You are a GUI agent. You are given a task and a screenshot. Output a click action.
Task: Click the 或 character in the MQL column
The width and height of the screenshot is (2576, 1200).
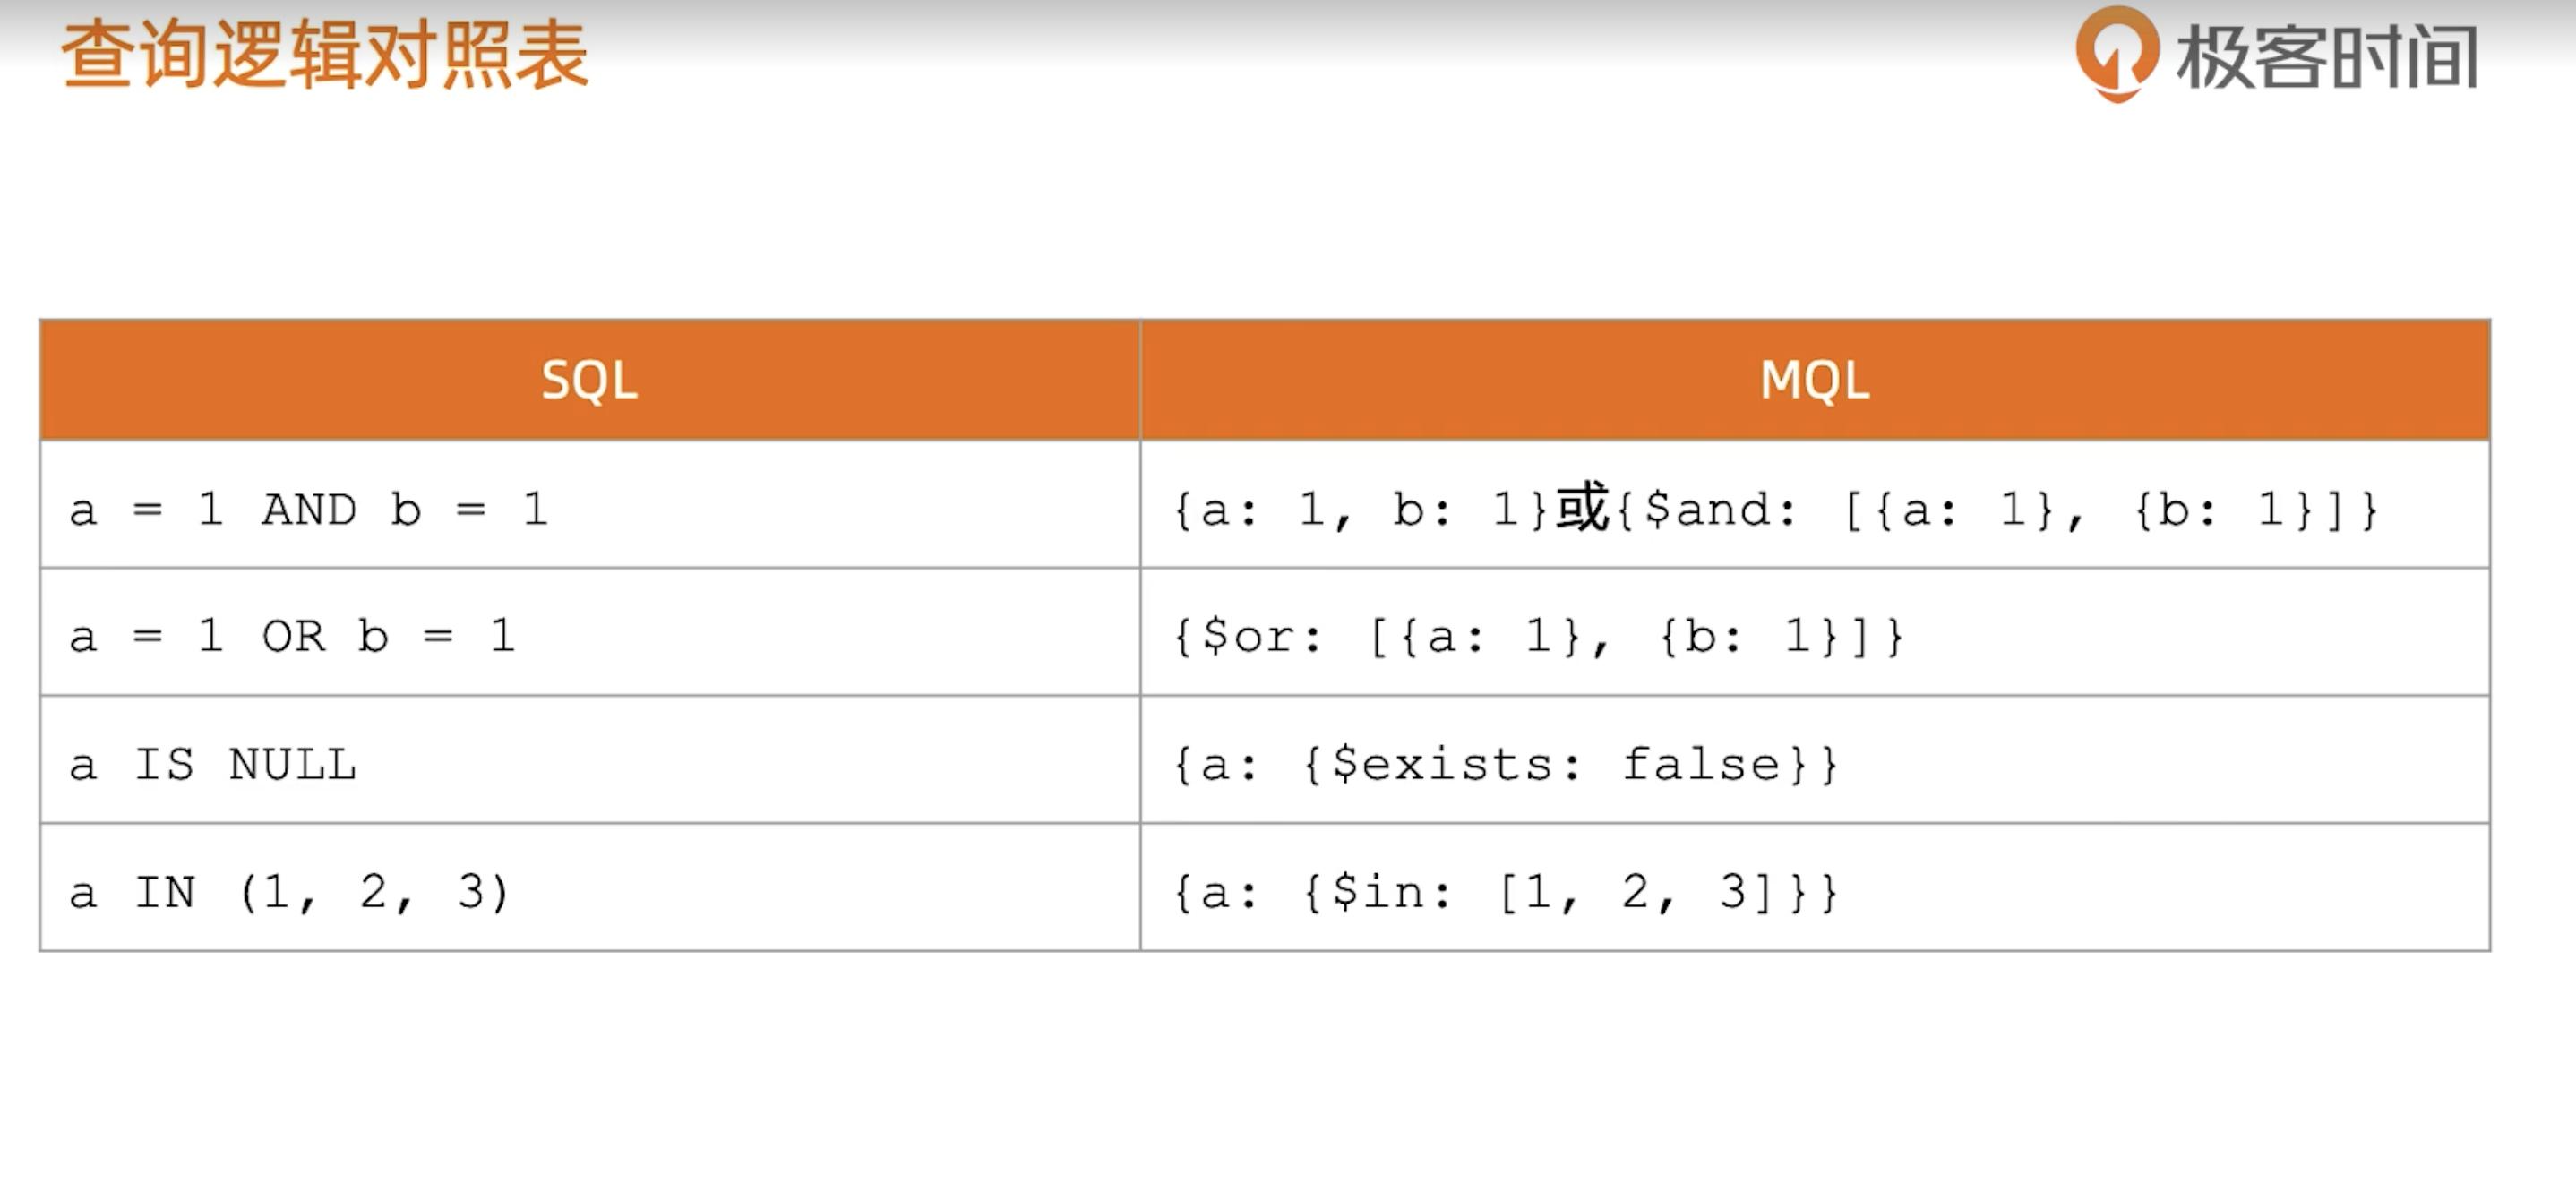click(1582, 508)
